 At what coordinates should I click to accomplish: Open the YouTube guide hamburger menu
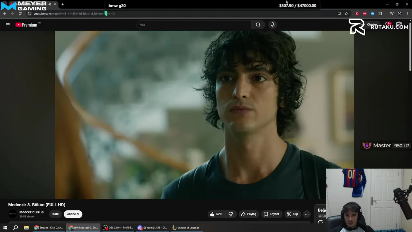(8, 25)
